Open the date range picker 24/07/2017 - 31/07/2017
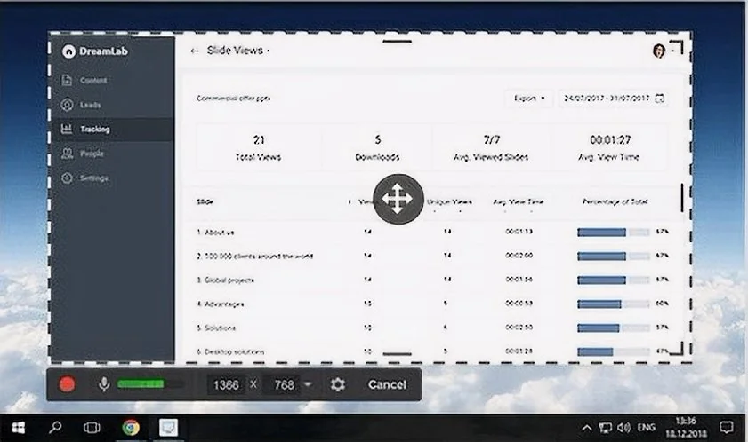This screenshot has width=748, height=442. pos(613,99)
